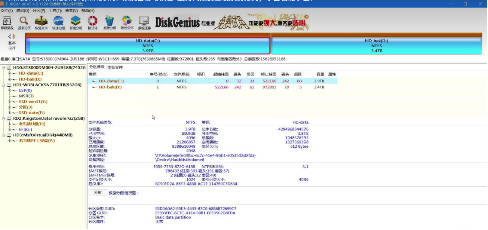Select the HD-data(C:) bar in the disk map
The width and height of the screenshot is (488, 230).
click(148, 46)
